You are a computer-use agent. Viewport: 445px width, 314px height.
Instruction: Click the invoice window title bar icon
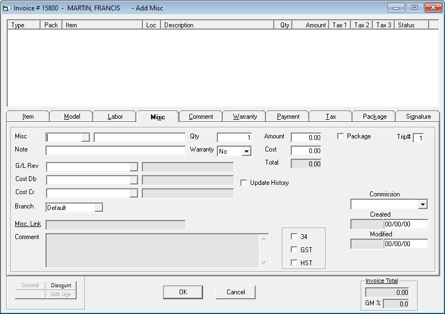6,8
